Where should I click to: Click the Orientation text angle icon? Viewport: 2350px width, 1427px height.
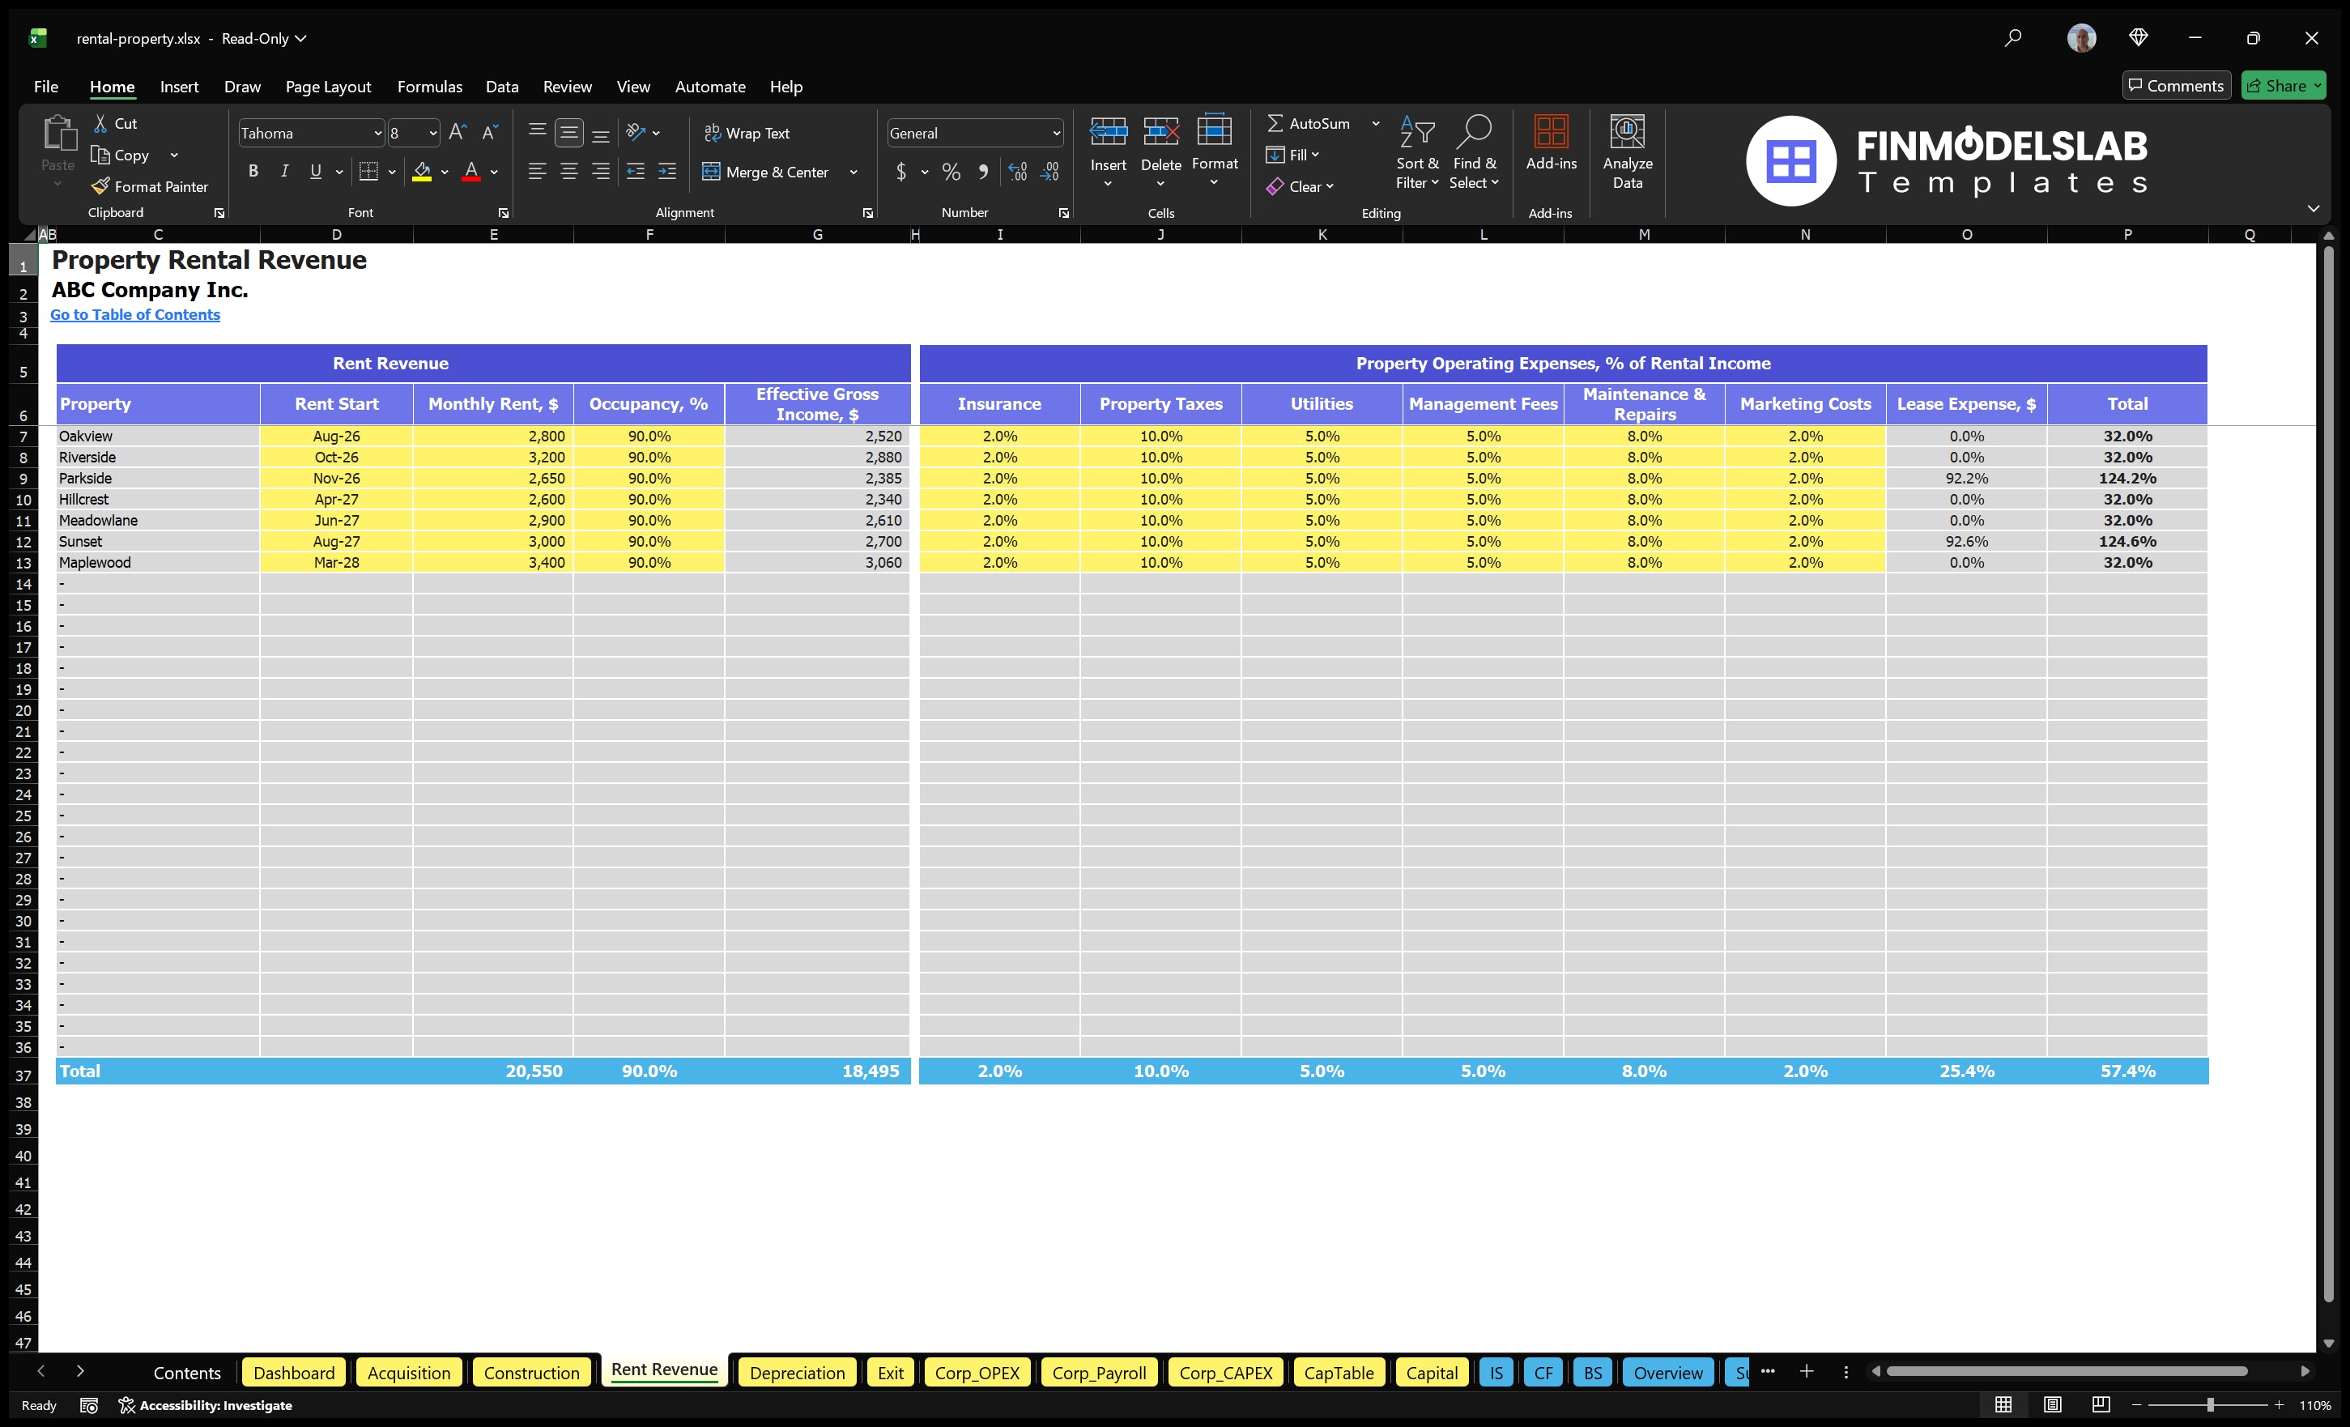coord(636,133)
